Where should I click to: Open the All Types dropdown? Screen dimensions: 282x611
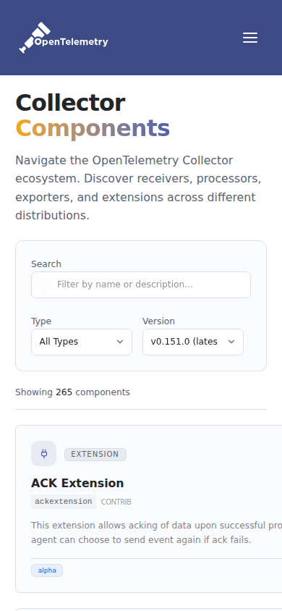tap(82, 342)
